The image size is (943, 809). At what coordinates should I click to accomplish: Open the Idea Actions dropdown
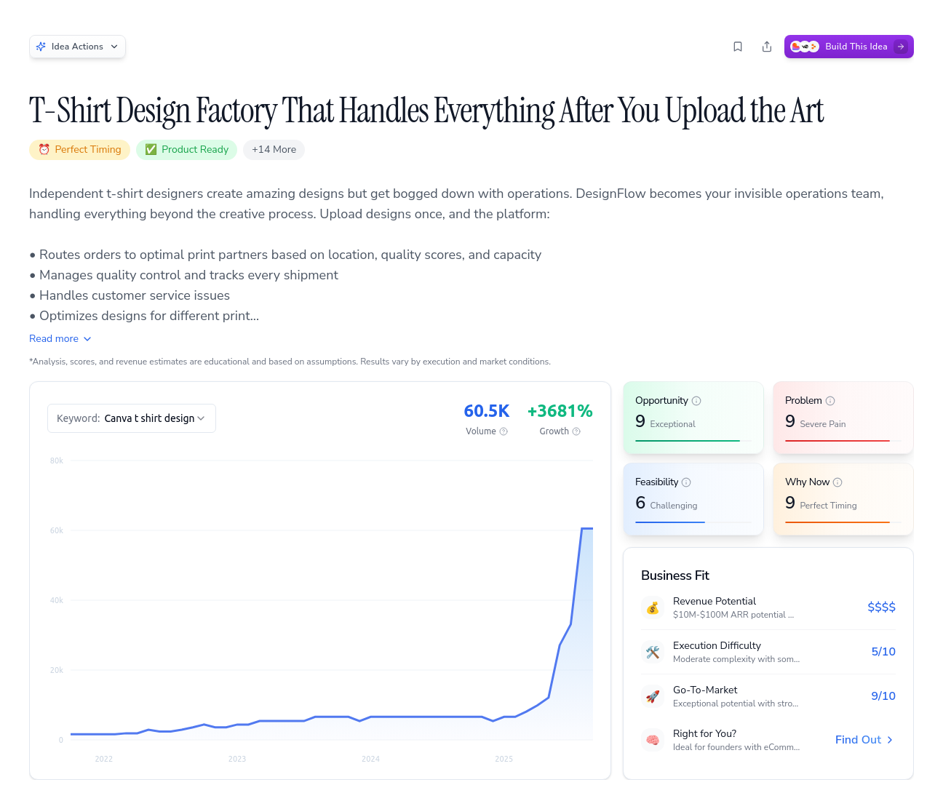(x=77, y=46)
